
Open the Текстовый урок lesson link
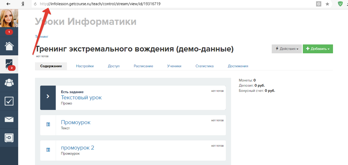point(81,98)
